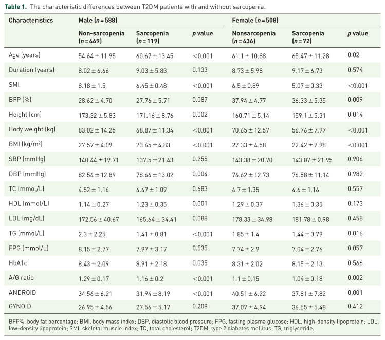Click the 'Female (n=508)' group header
Image resolution: width=385 pixels, height=340 pixels.
[255, 20]
